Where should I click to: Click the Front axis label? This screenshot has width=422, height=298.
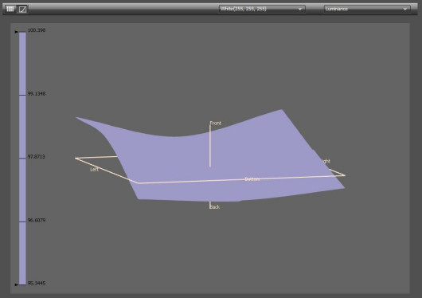(x=216, y=124)
